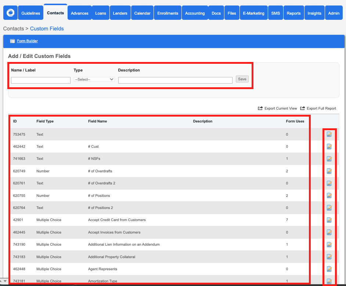
Task: Edit the # of Overdrafts number field
Action: [x=329, y=171]
